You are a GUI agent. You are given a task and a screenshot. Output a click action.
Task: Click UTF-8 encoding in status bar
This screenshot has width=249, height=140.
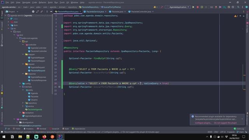[x=223, y=132]
